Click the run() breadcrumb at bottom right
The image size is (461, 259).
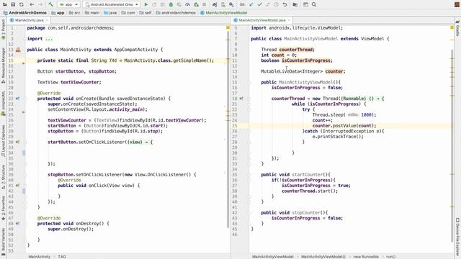point(390,257)
